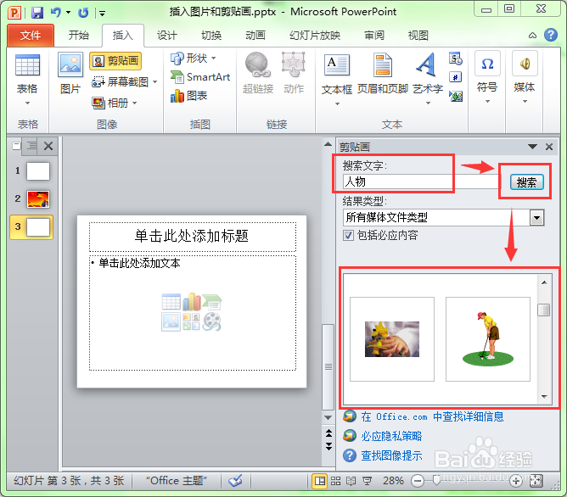Expand the Undo history arrow
The width and height of the screenshot is (567, 497).
[x=69, y=13]
